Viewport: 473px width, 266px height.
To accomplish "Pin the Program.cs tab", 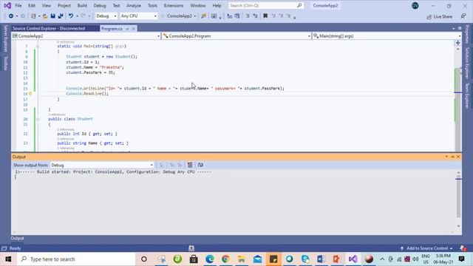I will 127,29.
